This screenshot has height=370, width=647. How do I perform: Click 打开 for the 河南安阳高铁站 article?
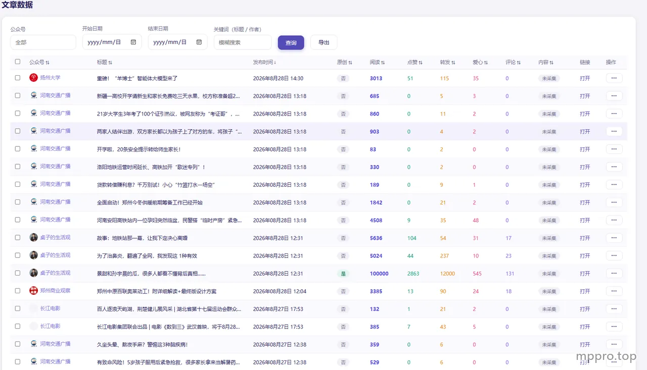pos(585,220)
